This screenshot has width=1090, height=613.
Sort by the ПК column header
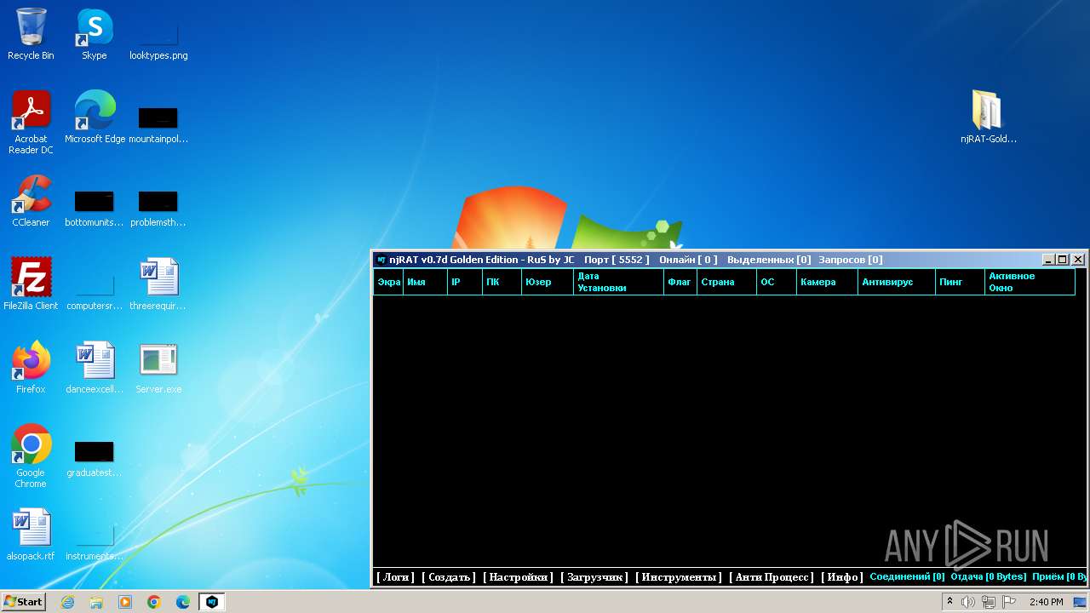coord(502,282)
